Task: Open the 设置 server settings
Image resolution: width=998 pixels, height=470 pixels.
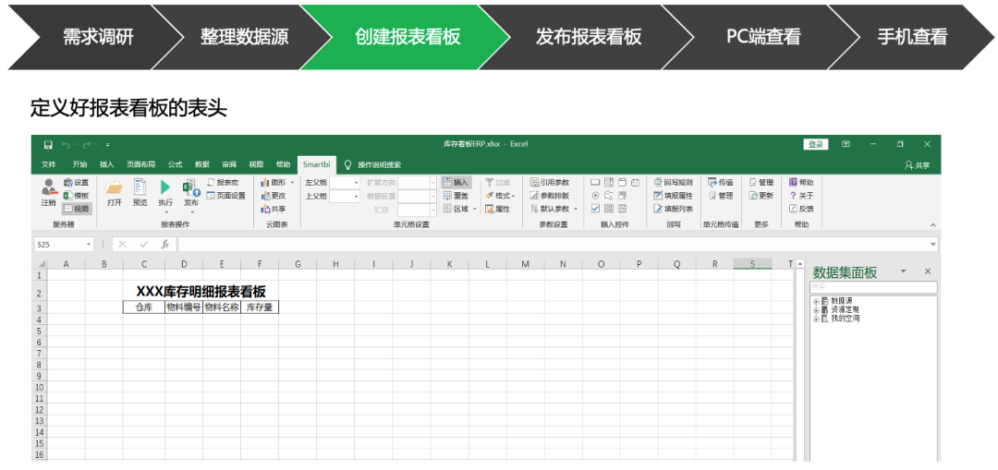Action: pyautogui.click(x=77, y=183)
